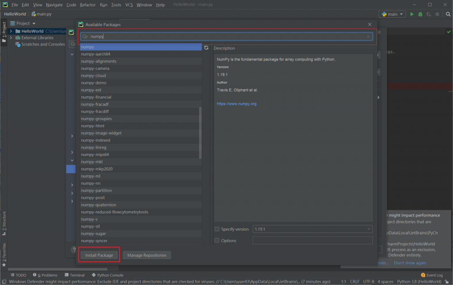Open the VCS menu
Image resolution: width=453 pixels, height=285 pixels.
click(x=129, y=4)
